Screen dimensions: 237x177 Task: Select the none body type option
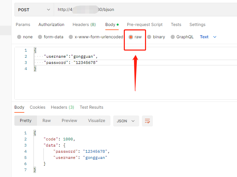(x=19, y=37)
